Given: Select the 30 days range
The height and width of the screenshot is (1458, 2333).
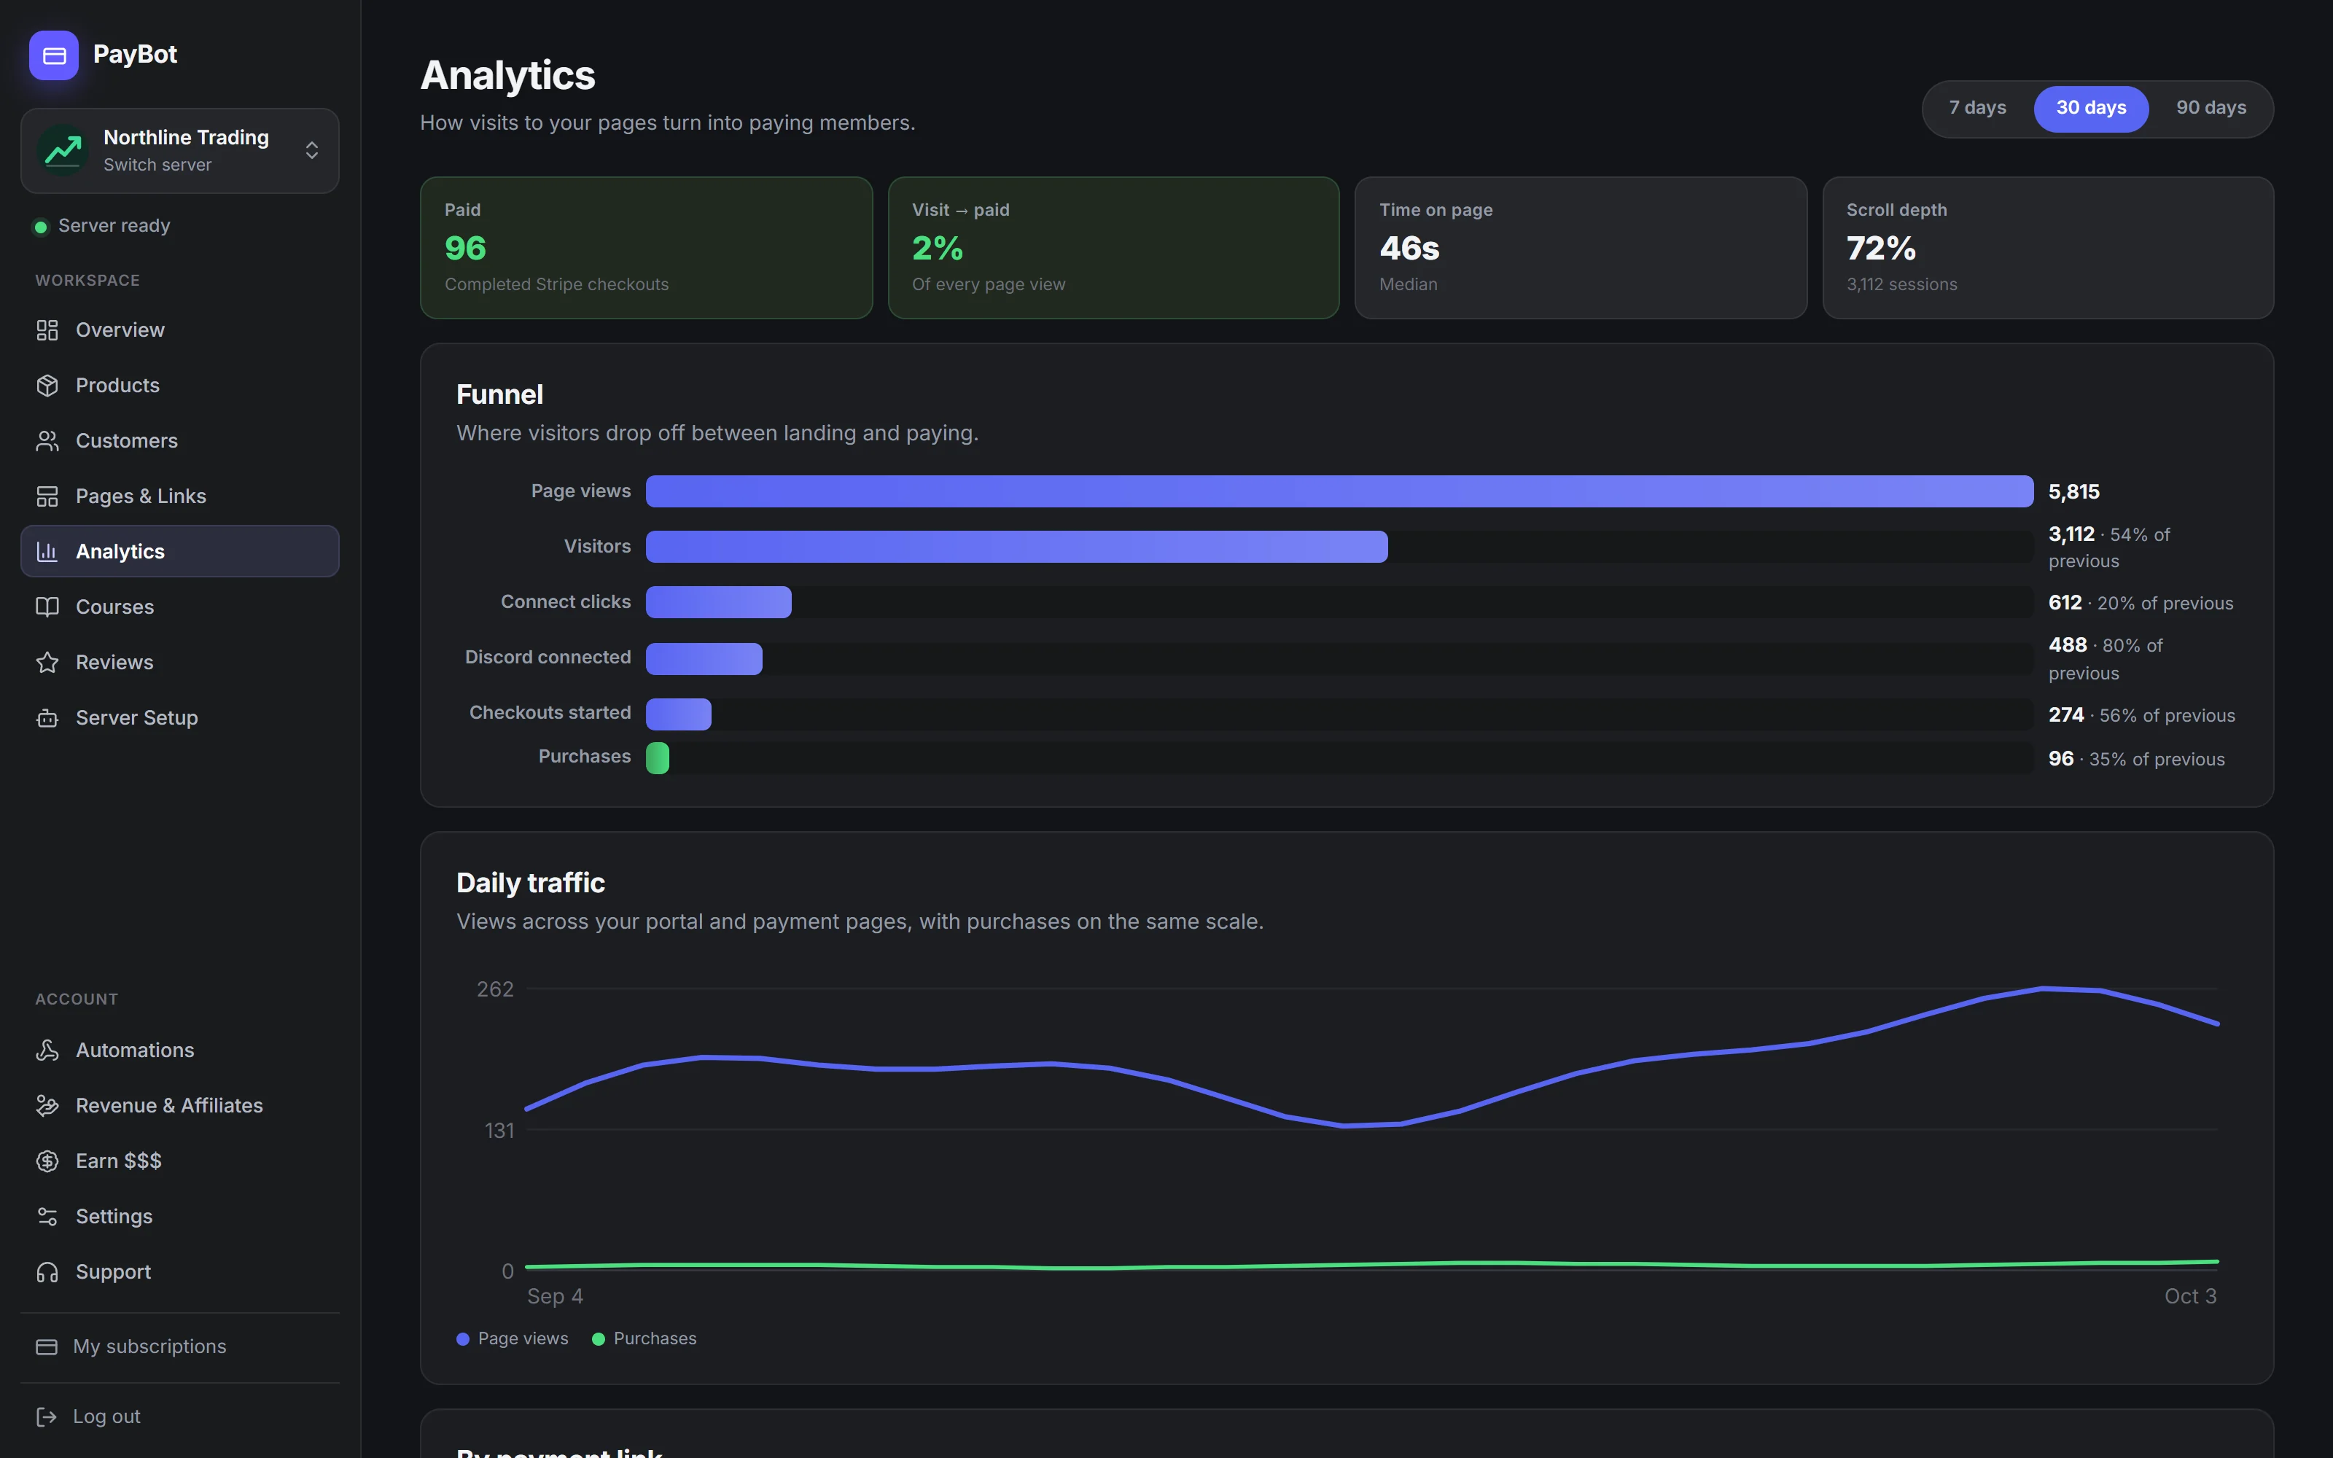Looking at the screenshot, I should pyautogui.click(x=2091, y=108).
